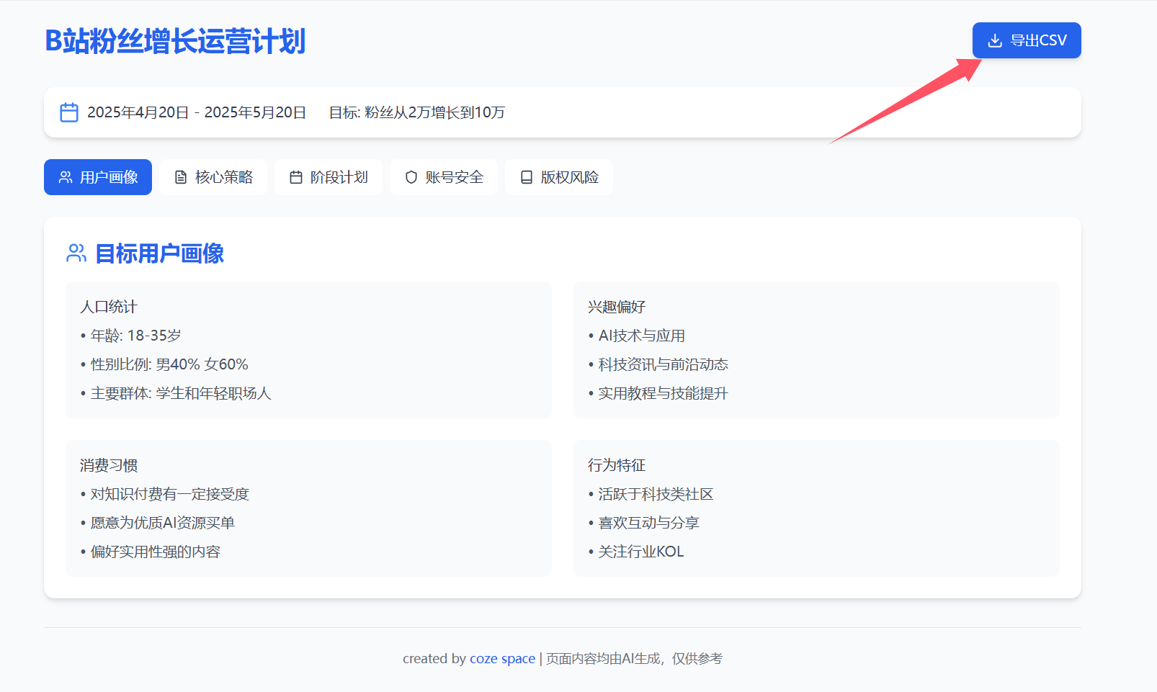
Task: Click the users icon beside 目标用户画像 heading
Action: (x=76, y=253)
